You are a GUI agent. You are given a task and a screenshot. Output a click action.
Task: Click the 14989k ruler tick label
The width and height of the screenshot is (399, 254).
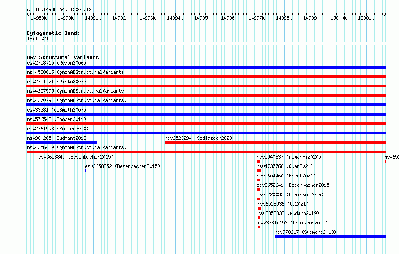[39, 18]
